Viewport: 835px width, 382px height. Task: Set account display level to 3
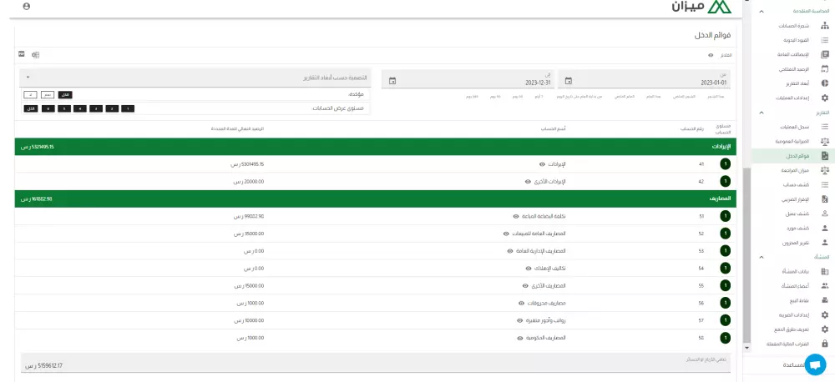coord(96,108)
